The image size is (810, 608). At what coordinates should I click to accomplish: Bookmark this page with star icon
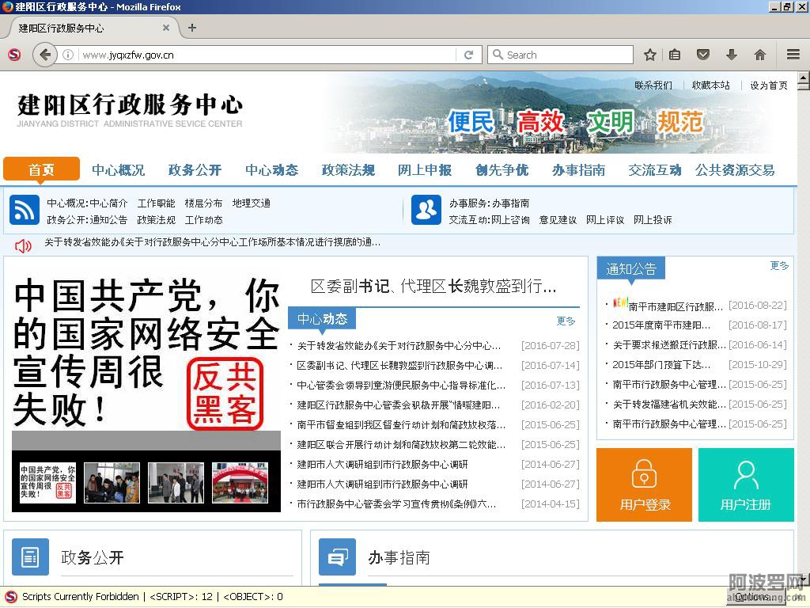[650, 55]
